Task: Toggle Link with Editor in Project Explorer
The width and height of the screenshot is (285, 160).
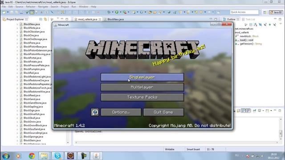Action: (45, 19)
